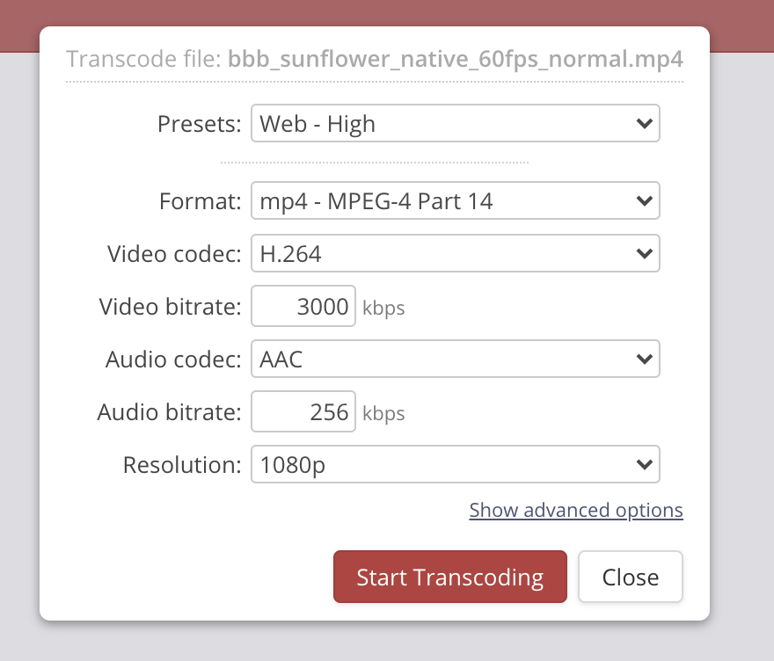Image resolution: width=774 pixels, height=661 pixels.
Task: Click the "Format:" label text
Action: pos(200,201)
